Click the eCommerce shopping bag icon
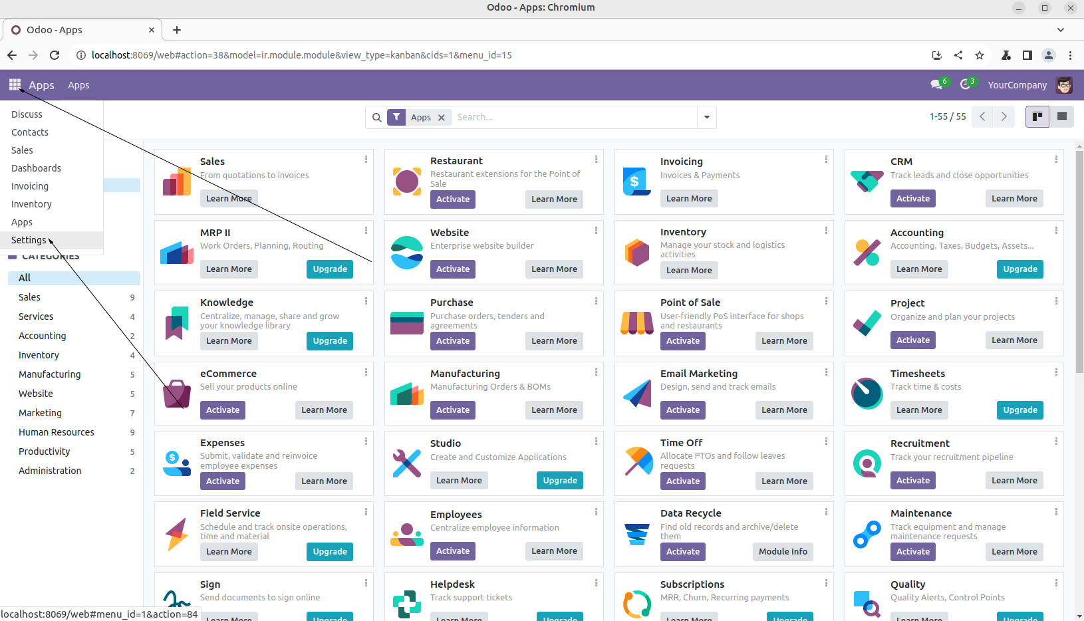 (x=177, y=394)
